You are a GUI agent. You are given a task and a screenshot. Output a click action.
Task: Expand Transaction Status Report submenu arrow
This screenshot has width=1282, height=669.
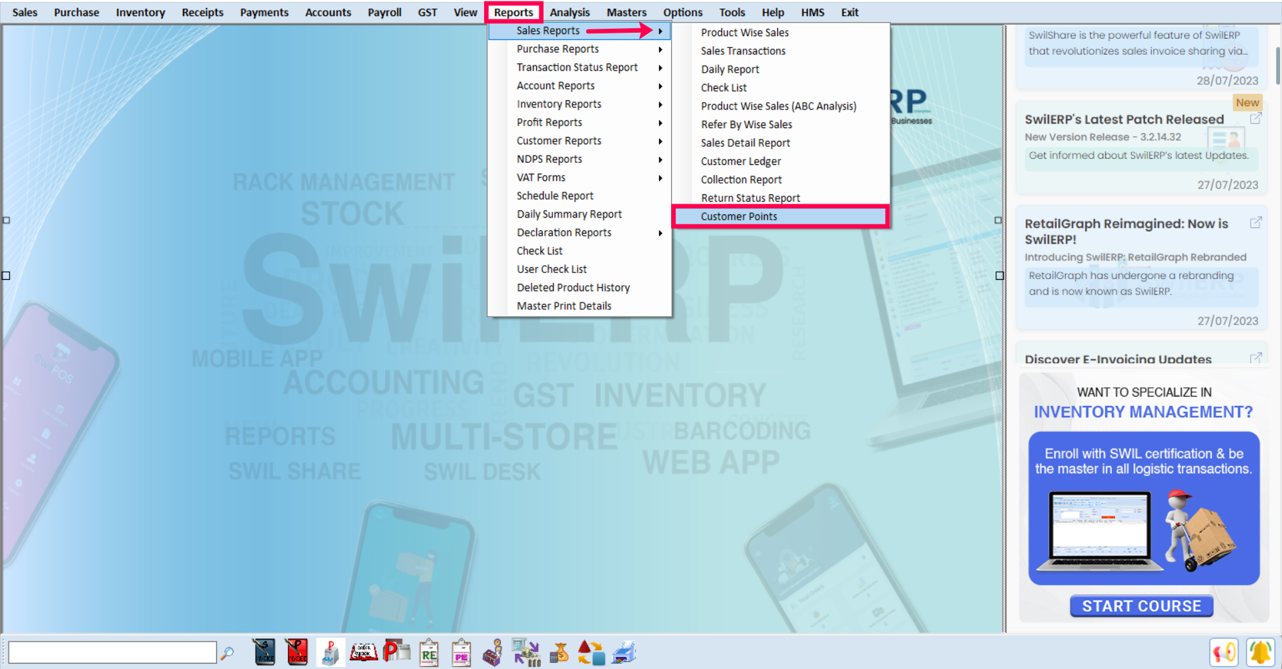click(x=660, y=67)
